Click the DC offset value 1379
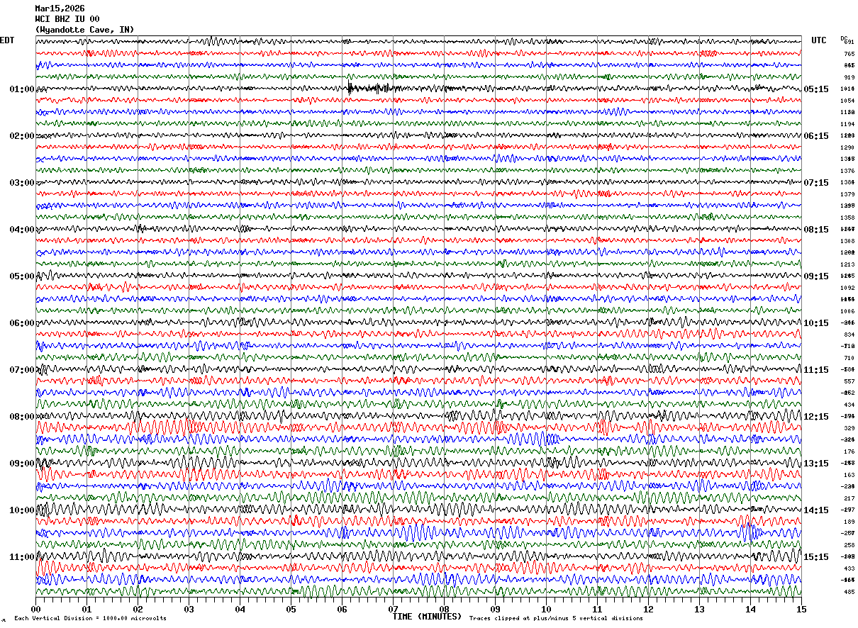858x628 pixels. [x=847, y=194]
